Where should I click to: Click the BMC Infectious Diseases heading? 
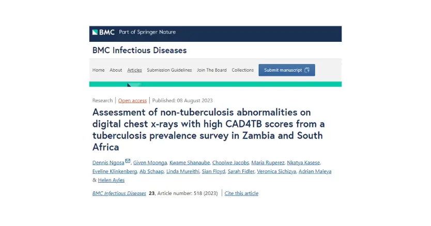(x=140, y=50)
